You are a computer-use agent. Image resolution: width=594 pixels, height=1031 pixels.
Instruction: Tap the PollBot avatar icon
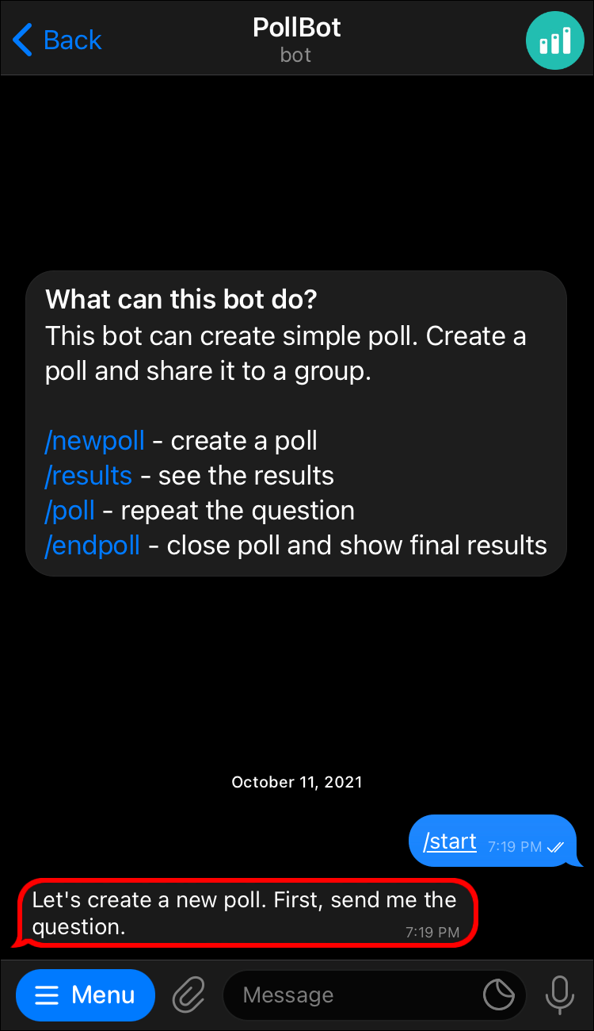point(554,40)
